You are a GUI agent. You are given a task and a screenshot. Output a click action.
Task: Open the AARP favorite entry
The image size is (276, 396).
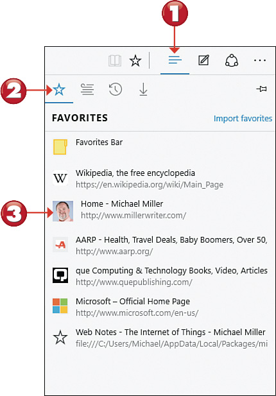pos(160,245)
